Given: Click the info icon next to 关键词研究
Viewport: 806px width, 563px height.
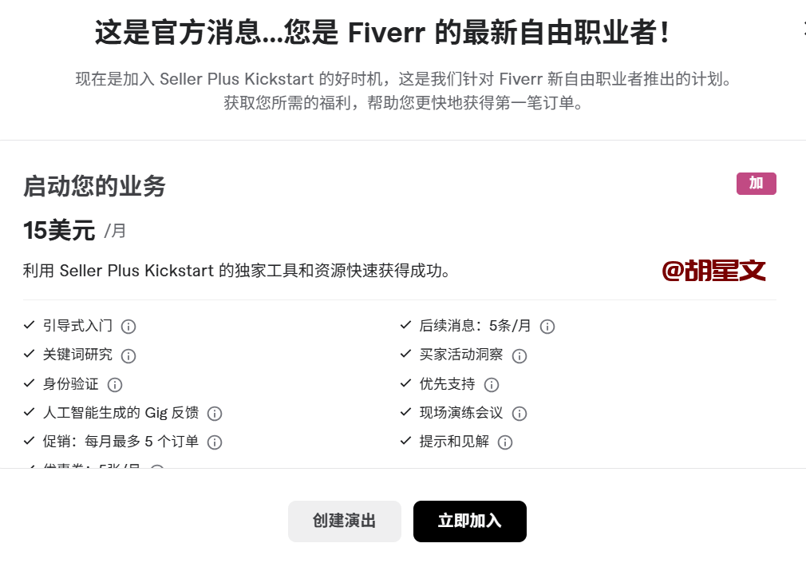Looking at the screenshot, I should pos(128,355).
